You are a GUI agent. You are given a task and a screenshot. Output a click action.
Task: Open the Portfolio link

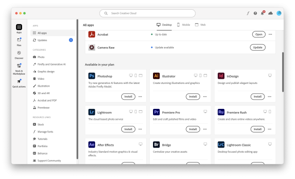[x=40, y=146]
